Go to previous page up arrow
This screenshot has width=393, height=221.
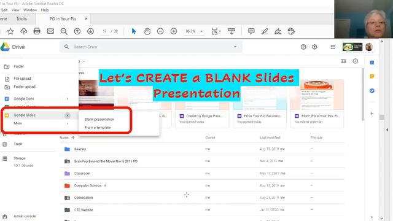click(x=77, y=31)
